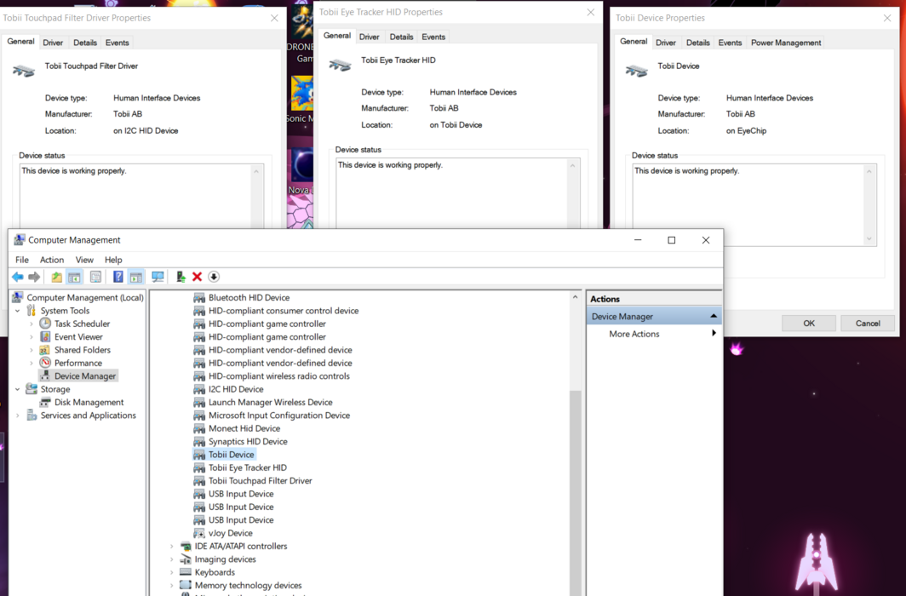This screenshot has height=596, width=906.
Task: Select Tobii Touchpad Filter Driver device
Action: click(x=260, y=480)
